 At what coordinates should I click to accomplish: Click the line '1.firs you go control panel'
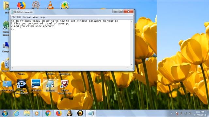tap(40, 23)
